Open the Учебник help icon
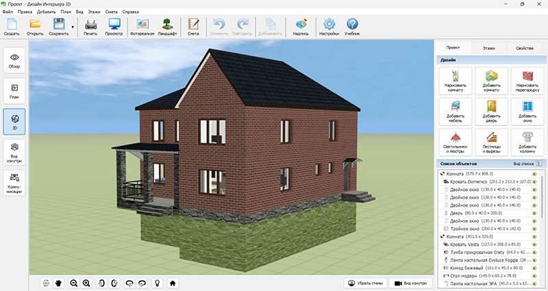The width and height of the screenshot is (548, 291). coord(352,27)
